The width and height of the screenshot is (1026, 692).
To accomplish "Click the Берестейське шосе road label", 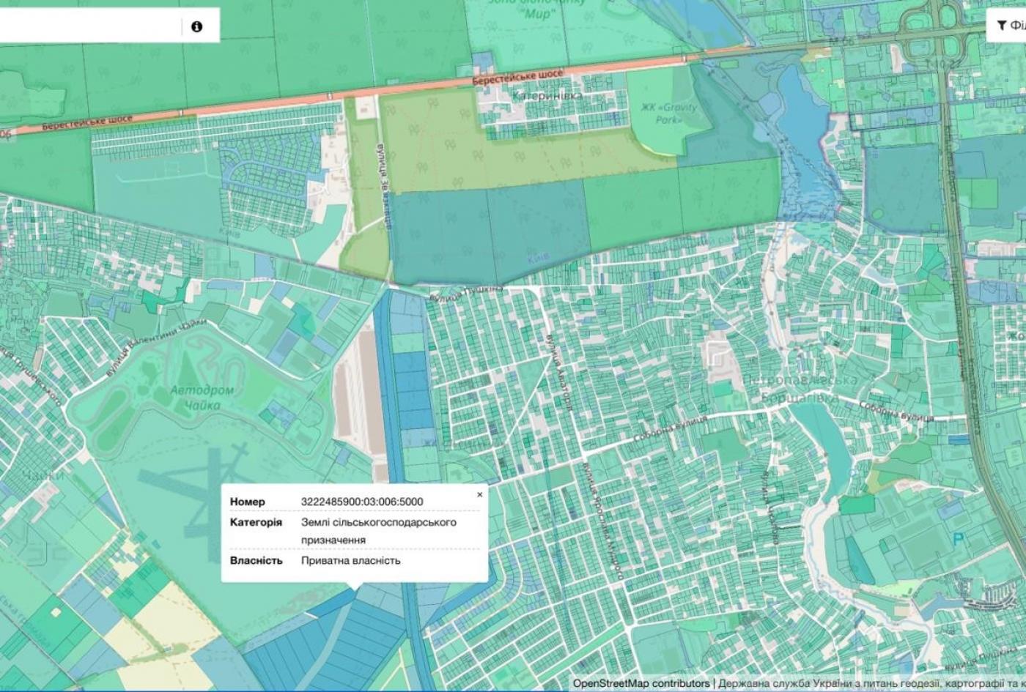I will (517, 78).
